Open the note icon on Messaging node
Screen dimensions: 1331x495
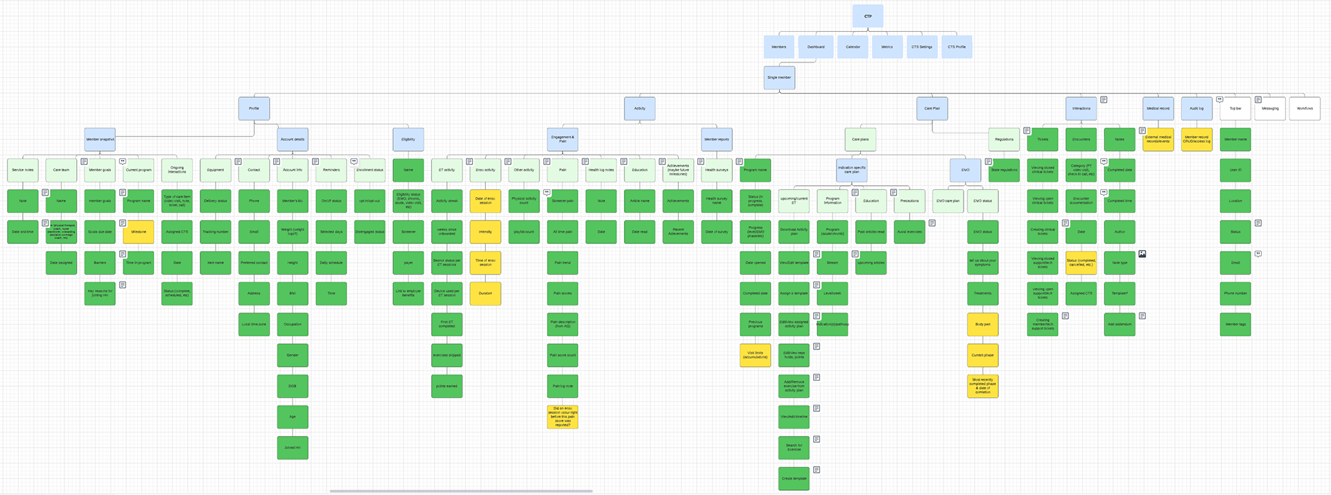1258,100
